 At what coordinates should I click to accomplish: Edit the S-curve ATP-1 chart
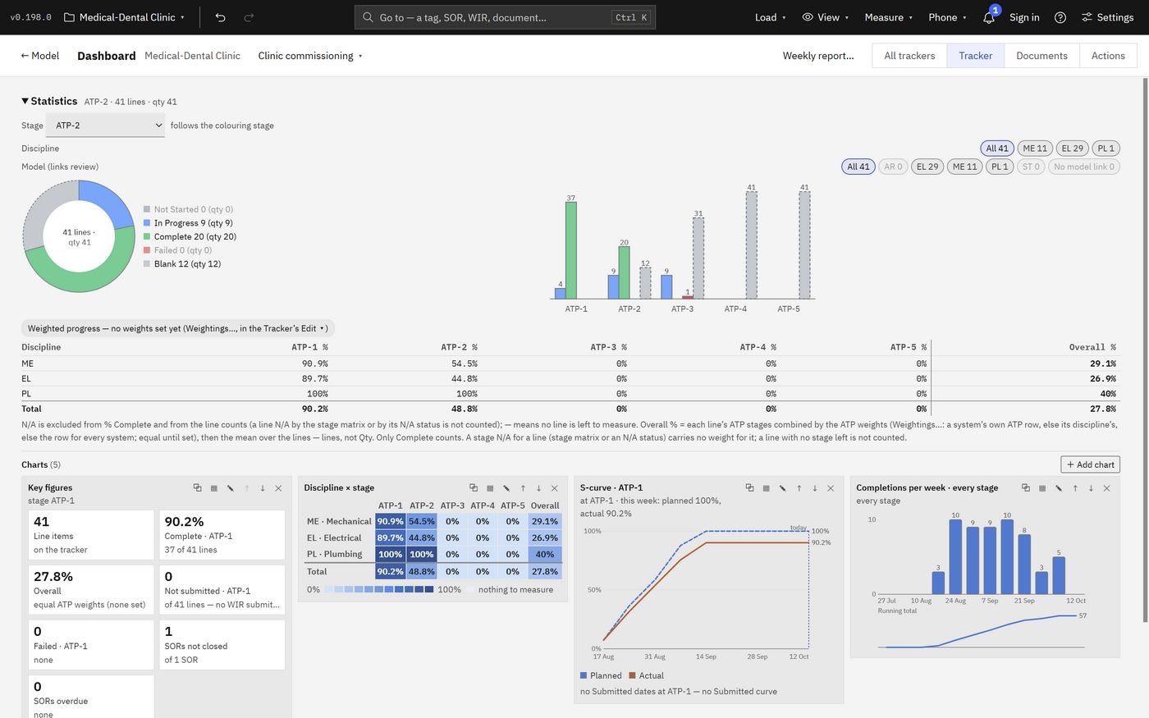(782, 487)
